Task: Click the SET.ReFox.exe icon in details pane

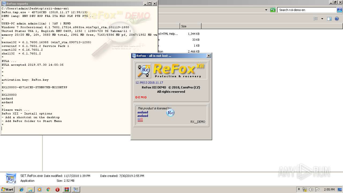Action: pyautogui.click(x=10, y=178)
